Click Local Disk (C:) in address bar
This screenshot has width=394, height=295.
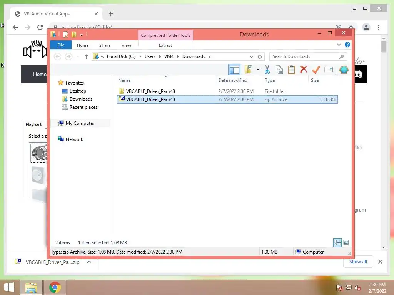tap(121, 56)
